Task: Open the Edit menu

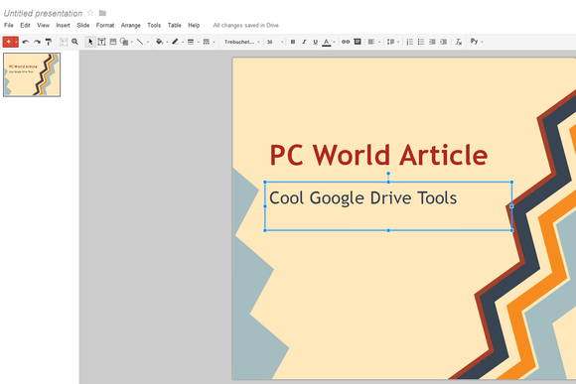Action: [25, 26]
